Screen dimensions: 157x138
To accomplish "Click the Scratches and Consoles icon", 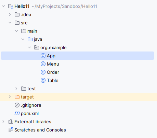I will [x=11, y=130].
